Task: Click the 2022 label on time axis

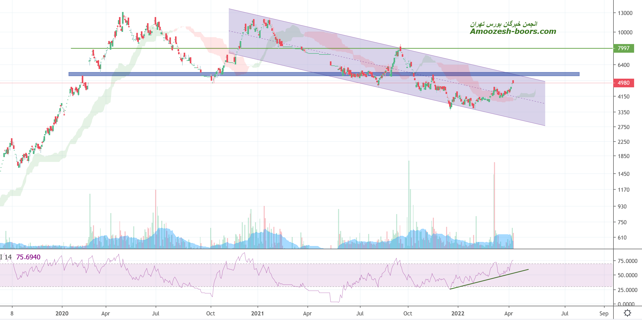Action: pyautogui.click(x=458, y=313)
